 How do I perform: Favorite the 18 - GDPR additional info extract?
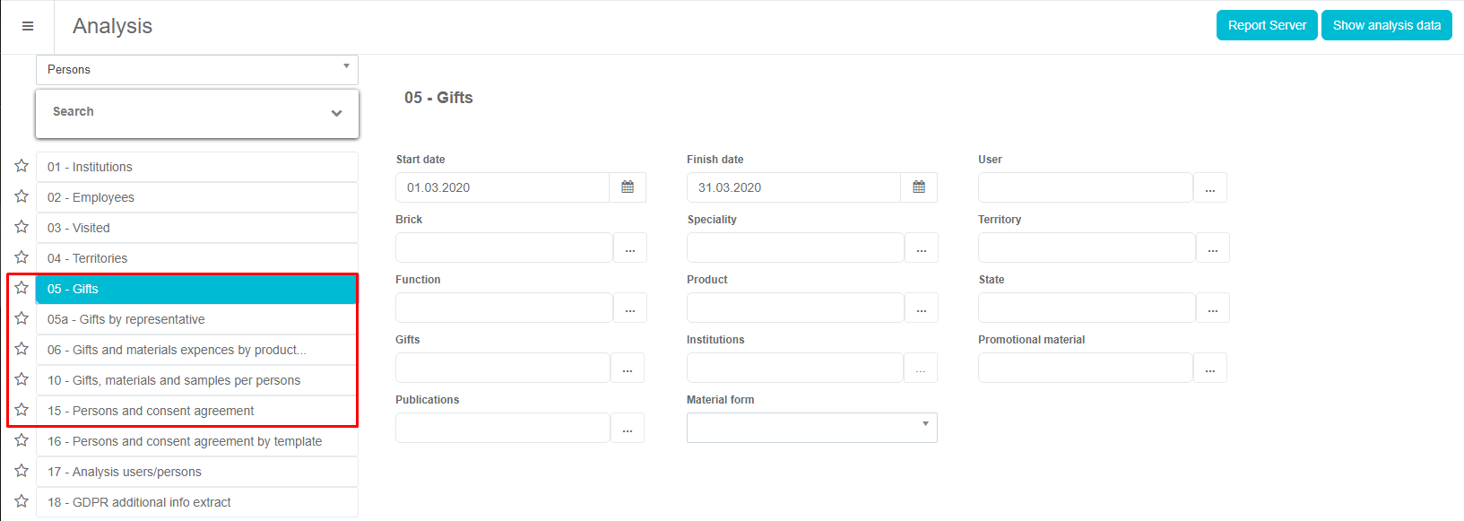coord(22,501)
